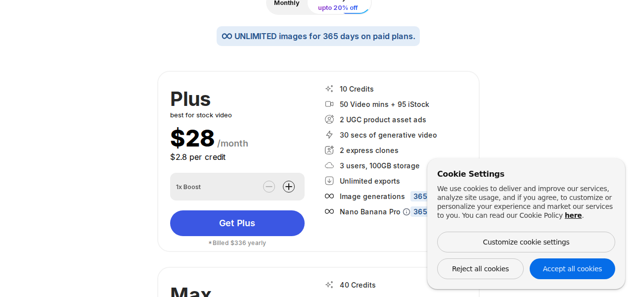Click the Get Plus button
Viewport: 633px width, 297px height.
point(237,223)
